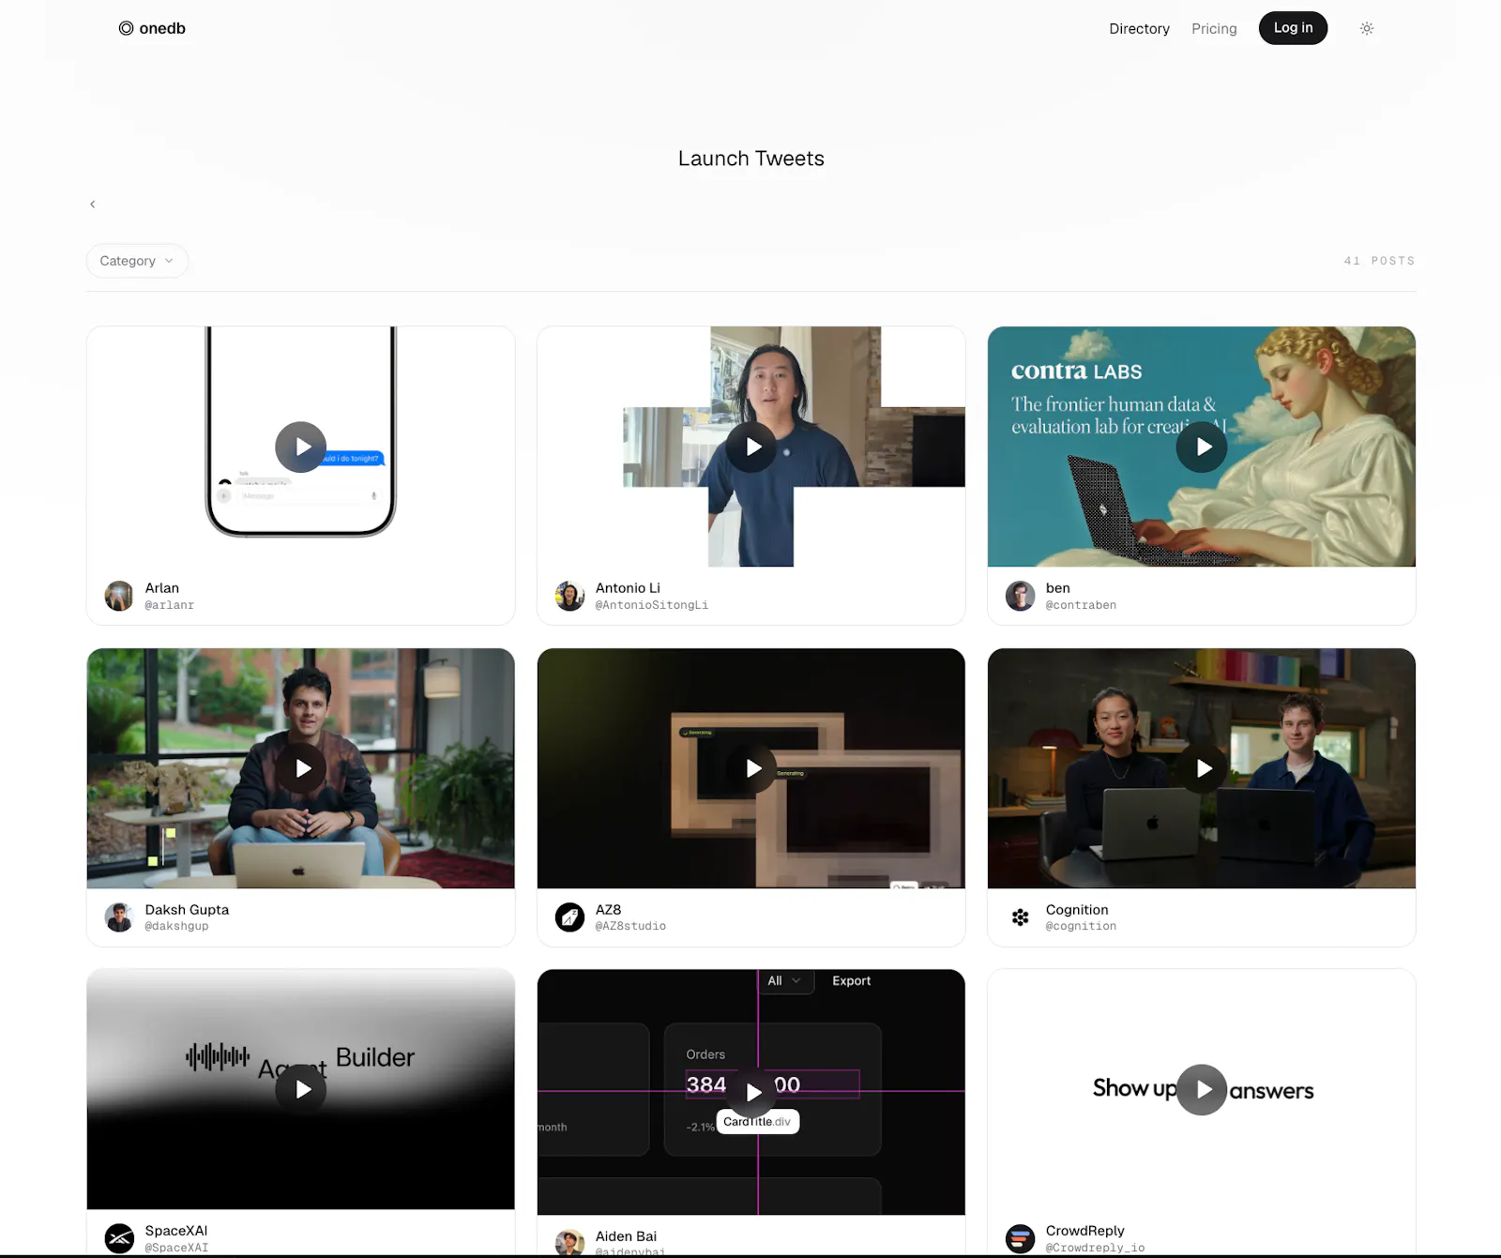1501x1258 pixels.
Task: Click Daksh Gupta's profile avatar
Action: pyautogui.click(x=119, y=917)
